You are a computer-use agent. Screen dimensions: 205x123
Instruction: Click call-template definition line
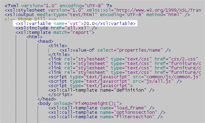coord(101,90)
